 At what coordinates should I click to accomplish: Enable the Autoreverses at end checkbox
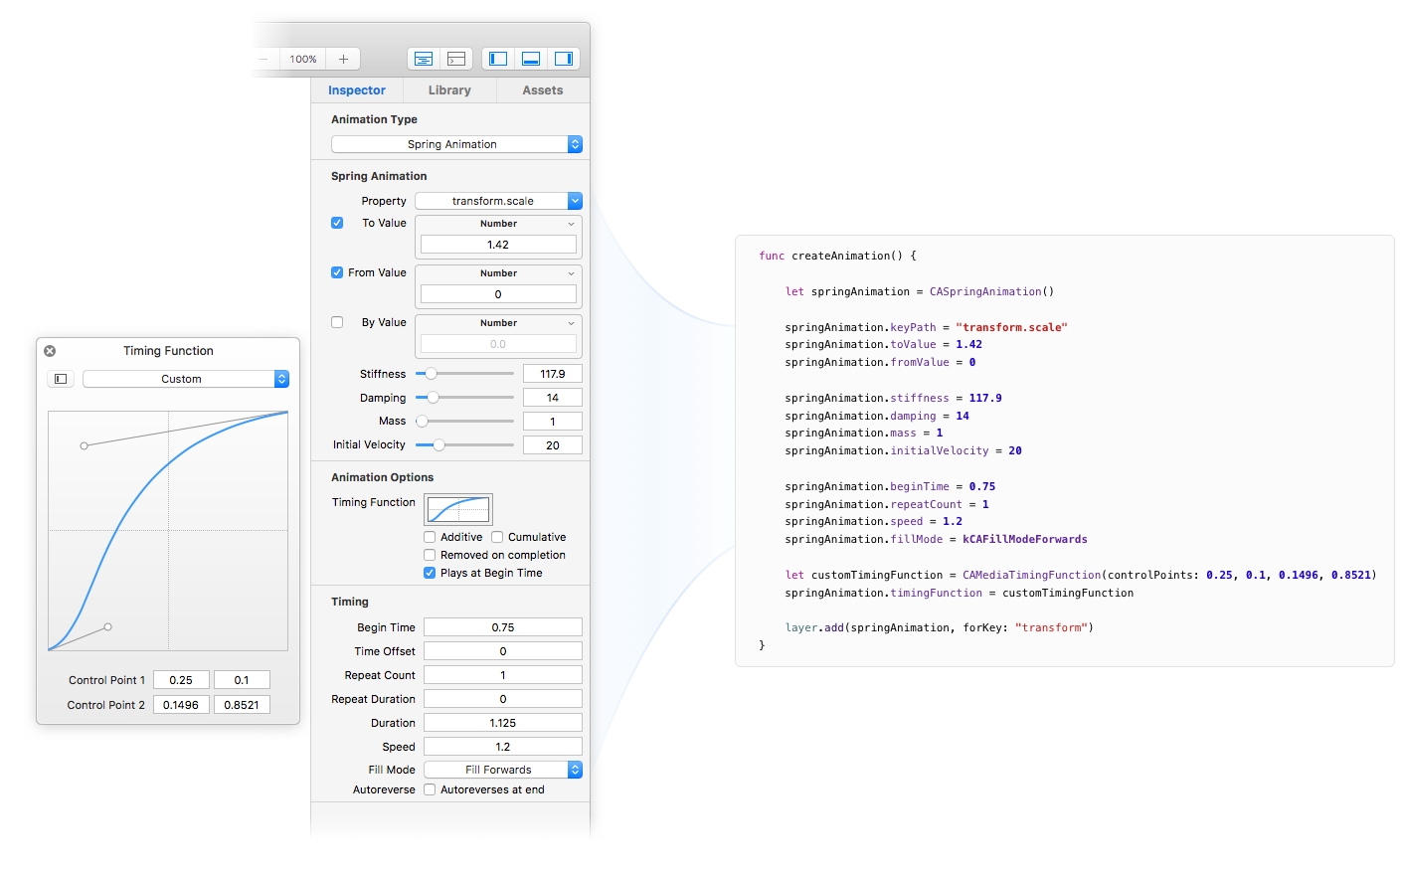point(429,788)
